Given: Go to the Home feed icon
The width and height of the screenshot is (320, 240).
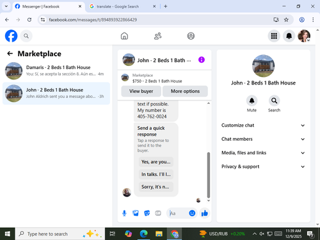Looking at the screenshot, I should tap(124, 36).
